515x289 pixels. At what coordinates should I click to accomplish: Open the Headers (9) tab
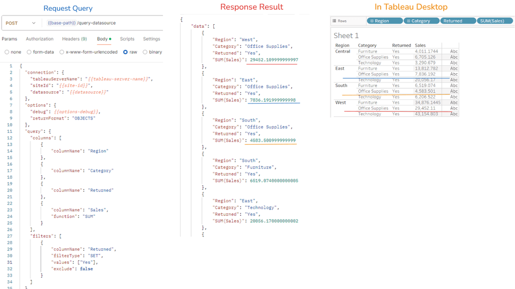pos(75,39)
